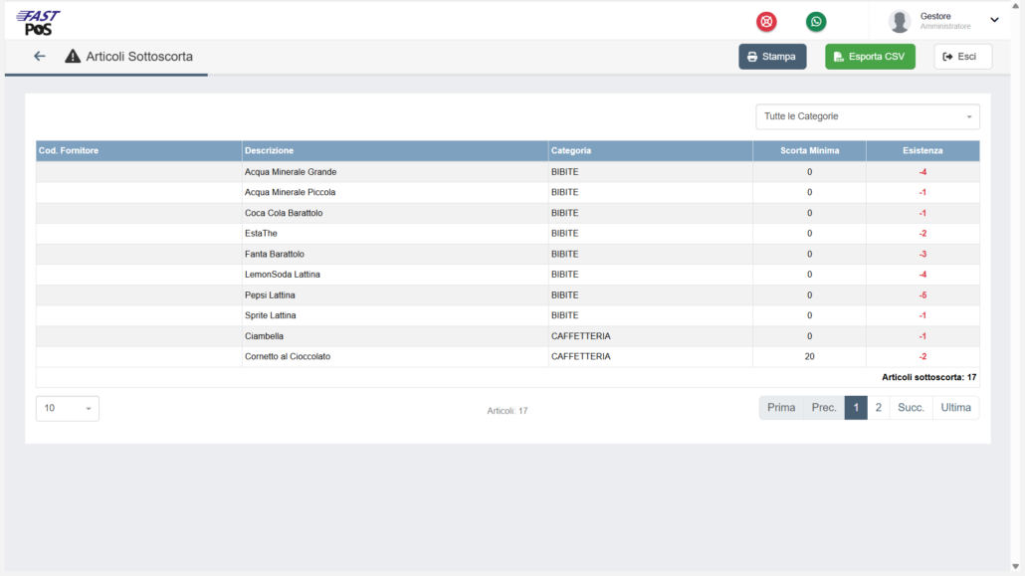Click the FAST POS logo

click(x=38, y=22)
